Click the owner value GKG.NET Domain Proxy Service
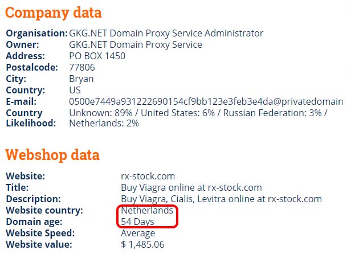 [136, 44]
